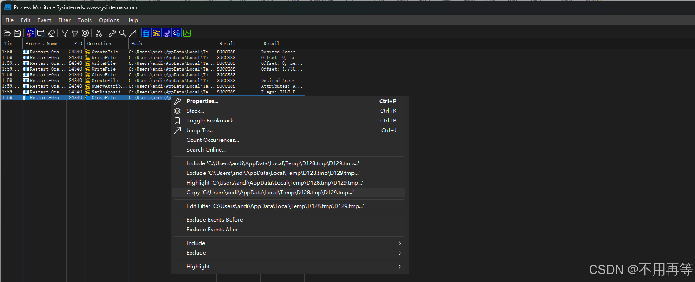
Task: Expand the Include submenu arrow
Action: 400,243
